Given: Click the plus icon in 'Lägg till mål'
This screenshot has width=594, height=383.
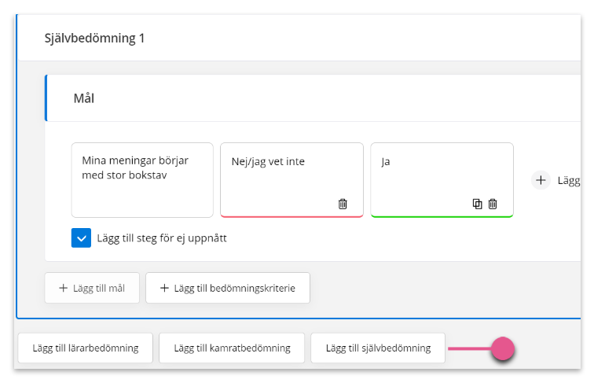Looking at the screenshot, I should pos(64,288).
